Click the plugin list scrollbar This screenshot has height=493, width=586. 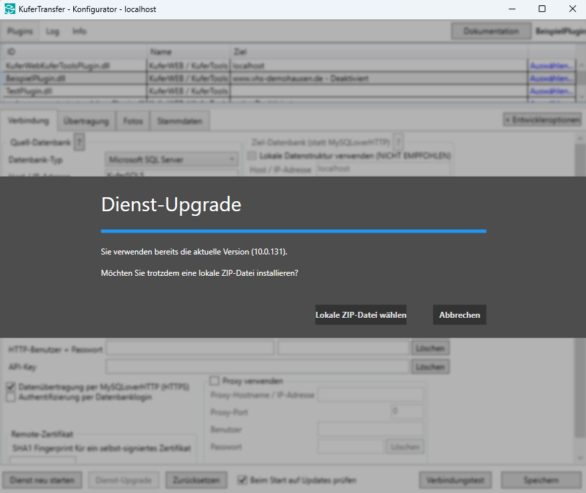point(581,81)
